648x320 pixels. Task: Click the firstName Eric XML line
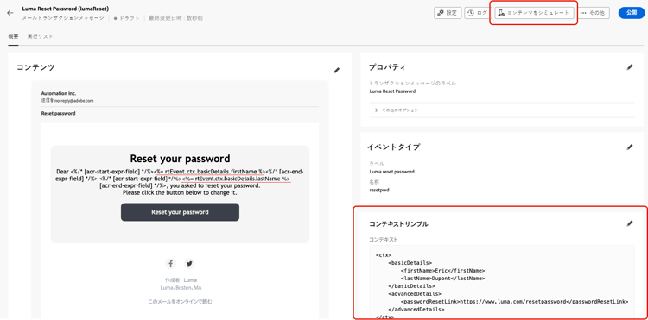(x=442, y=271)
